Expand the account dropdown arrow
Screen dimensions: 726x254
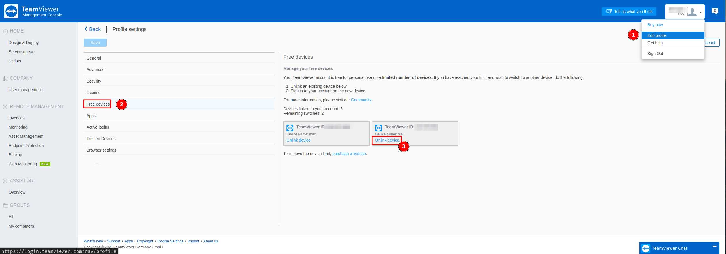(x=701, y=12)
